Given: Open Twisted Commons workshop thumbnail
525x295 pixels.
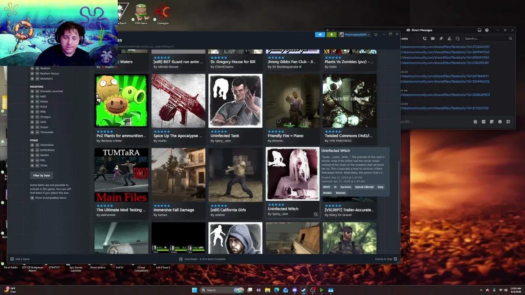Looking at the screenshot, I should (349, 101).
